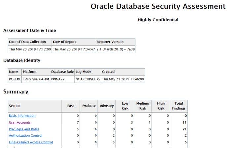Click the Database Identity heading
This screenshot has height=150, width=231.
coord(22,60)
